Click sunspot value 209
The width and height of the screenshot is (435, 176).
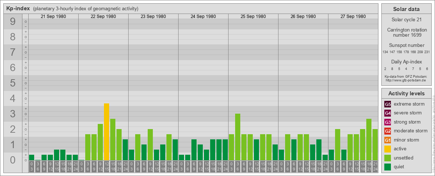point(420,52)
